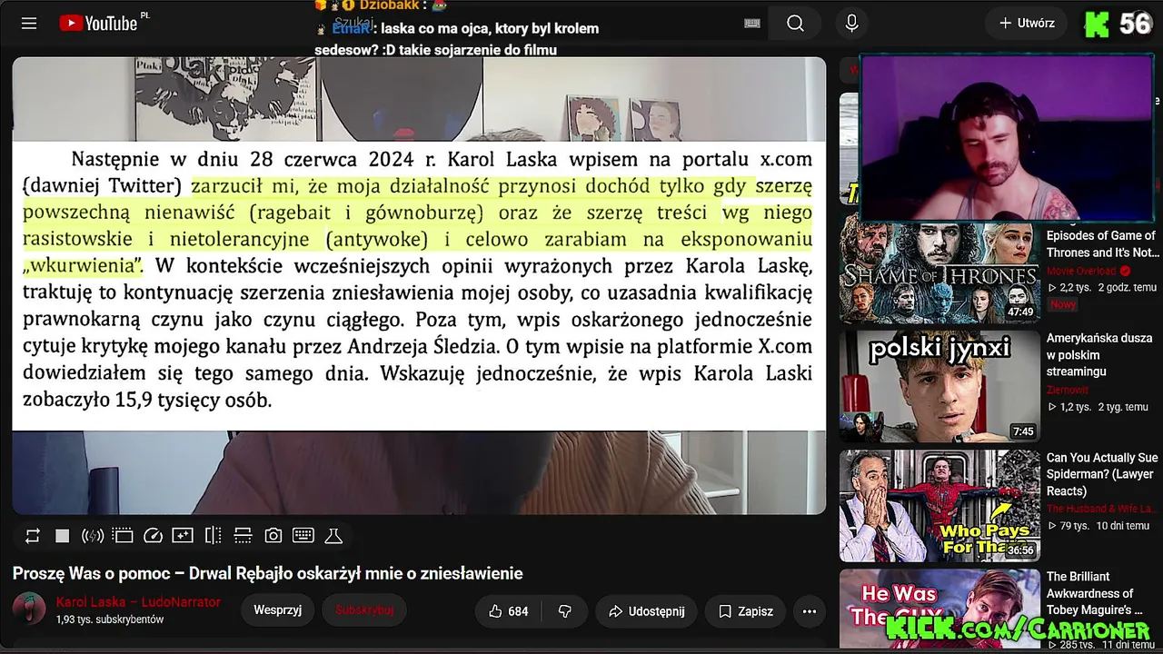
Task: Open the YouTube hamburger guide menu
Action: [x=29, y=24]
